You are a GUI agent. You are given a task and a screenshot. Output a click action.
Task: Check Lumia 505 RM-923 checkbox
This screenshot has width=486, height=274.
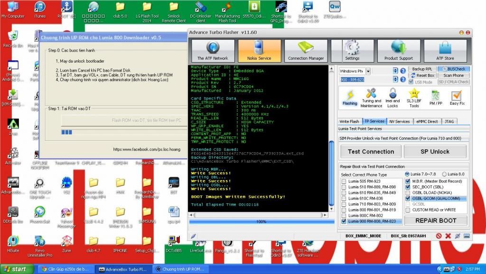tap(344, 182)
